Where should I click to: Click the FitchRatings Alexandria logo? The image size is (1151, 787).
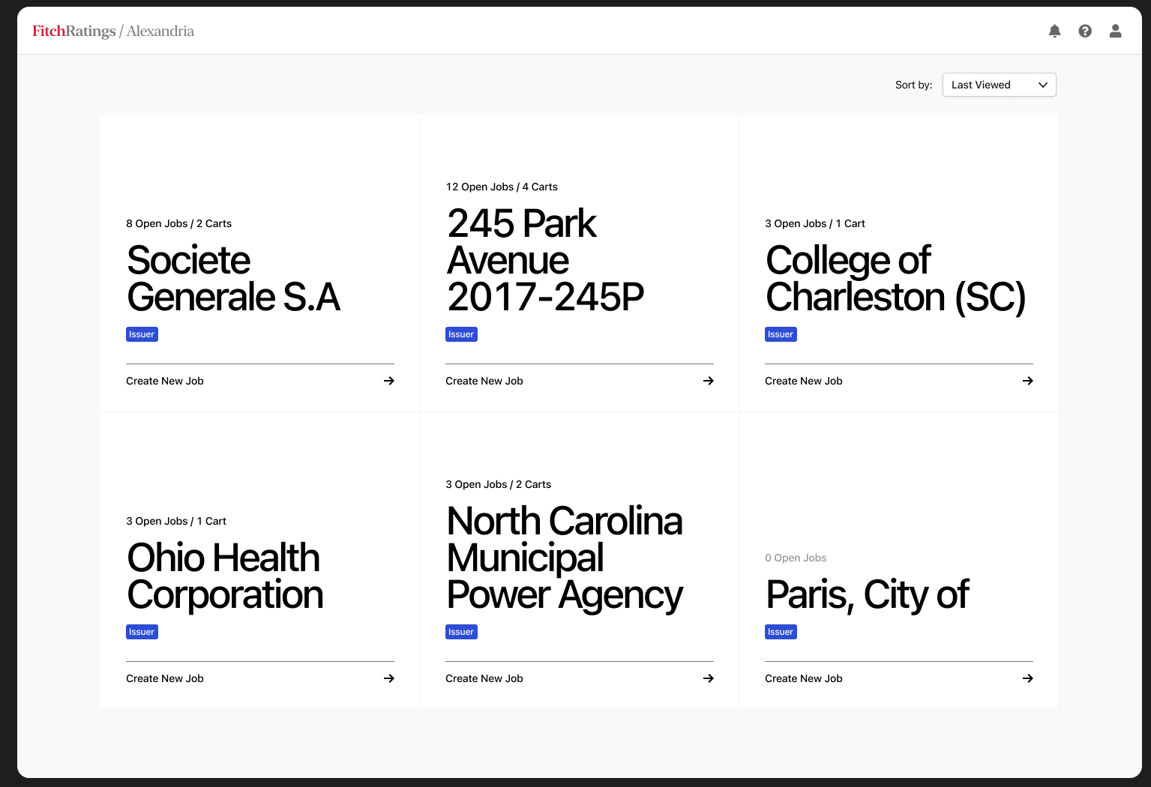pos(113,31)
